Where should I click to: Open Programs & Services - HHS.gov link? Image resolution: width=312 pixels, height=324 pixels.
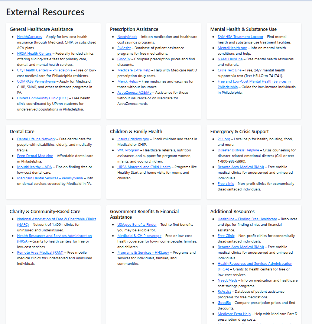pos(143,253)
